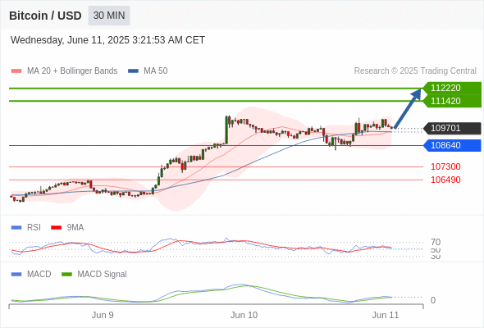Click the 9MA red legend swatch
The image size is (484, 328).
click(x=56, y=228)
